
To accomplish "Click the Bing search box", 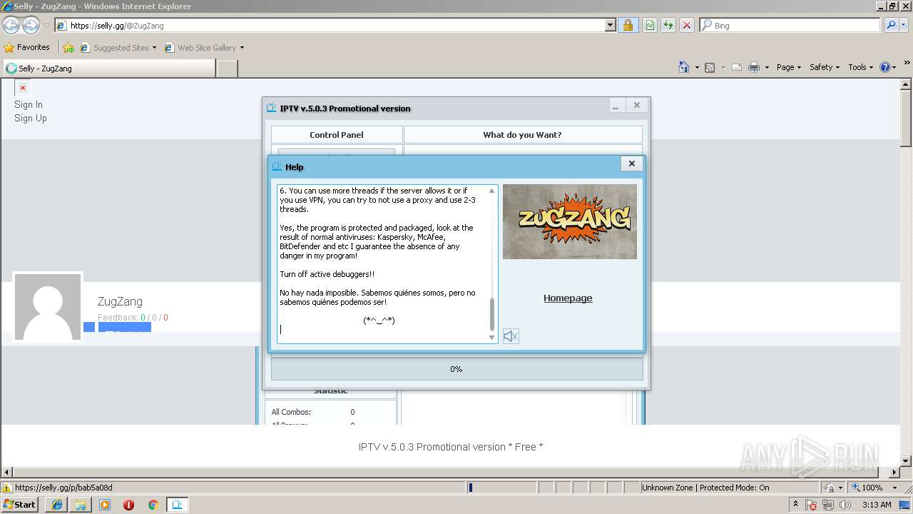I will 790,25.
